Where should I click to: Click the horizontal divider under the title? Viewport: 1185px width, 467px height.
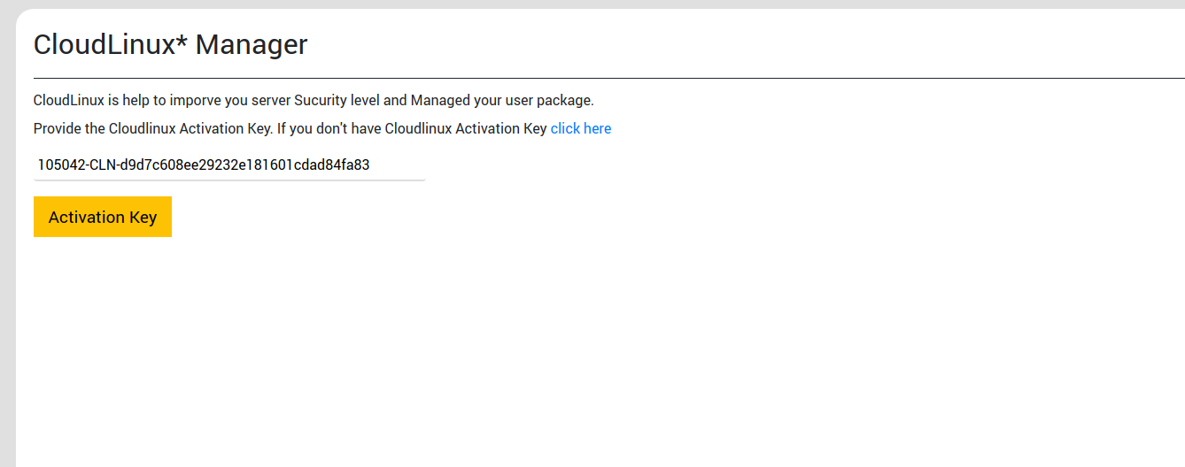609,78
